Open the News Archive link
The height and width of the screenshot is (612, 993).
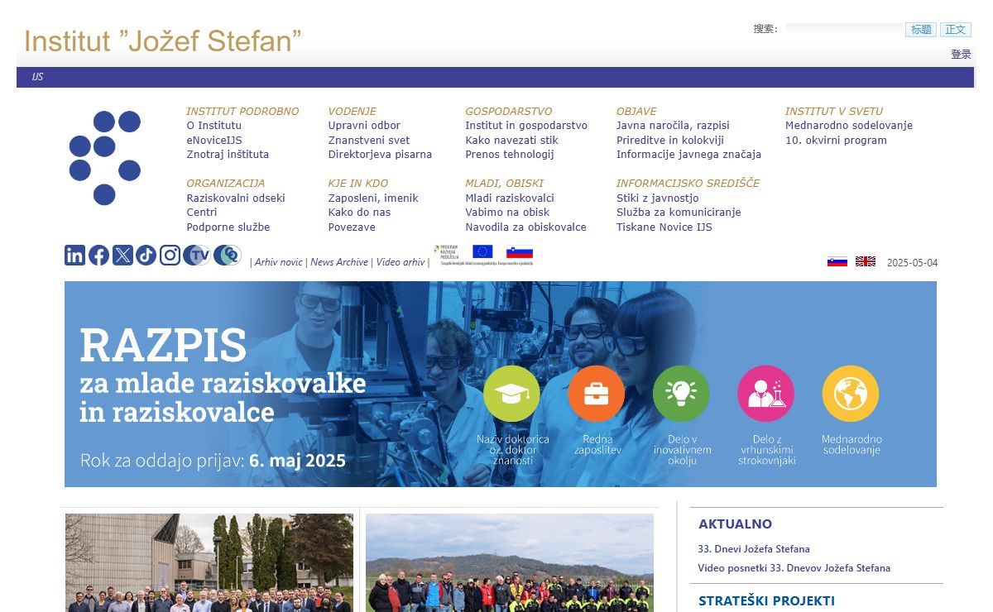339,262
